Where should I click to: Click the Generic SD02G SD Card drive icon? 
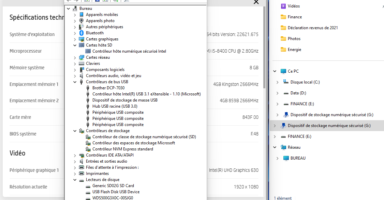[88, 186]
